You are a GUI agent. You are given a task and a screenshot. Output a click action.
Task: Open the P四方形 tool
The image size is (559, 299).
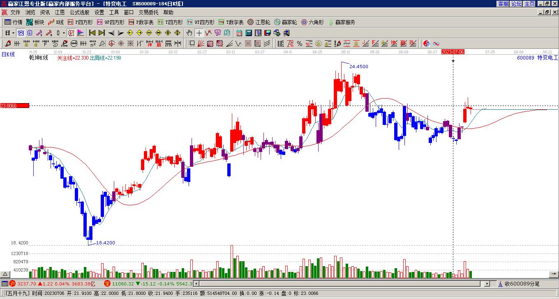pos(80,22)
